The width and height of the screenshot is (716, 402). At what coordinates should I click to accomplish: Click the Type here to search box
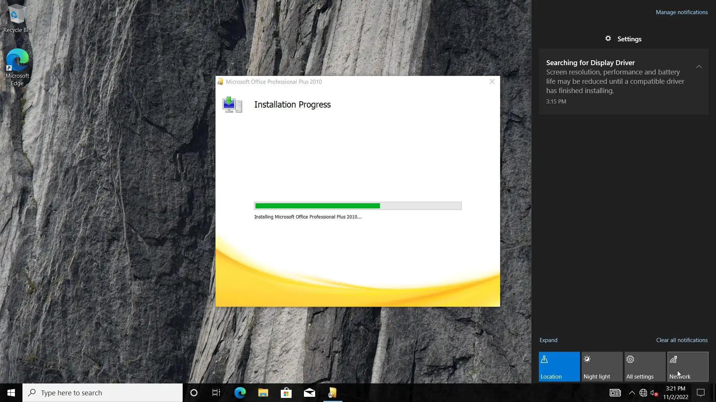click(x=103, y=393)
